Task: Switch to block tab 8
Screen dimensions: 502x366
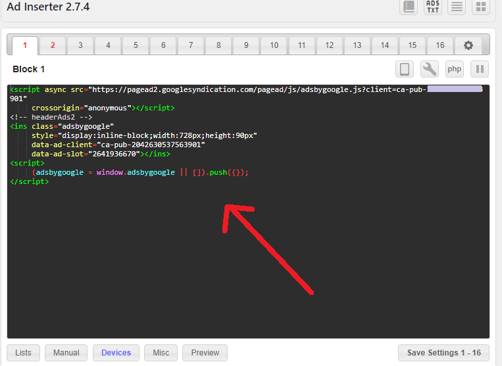Action: pyautogui.click(x=218, y=45)
